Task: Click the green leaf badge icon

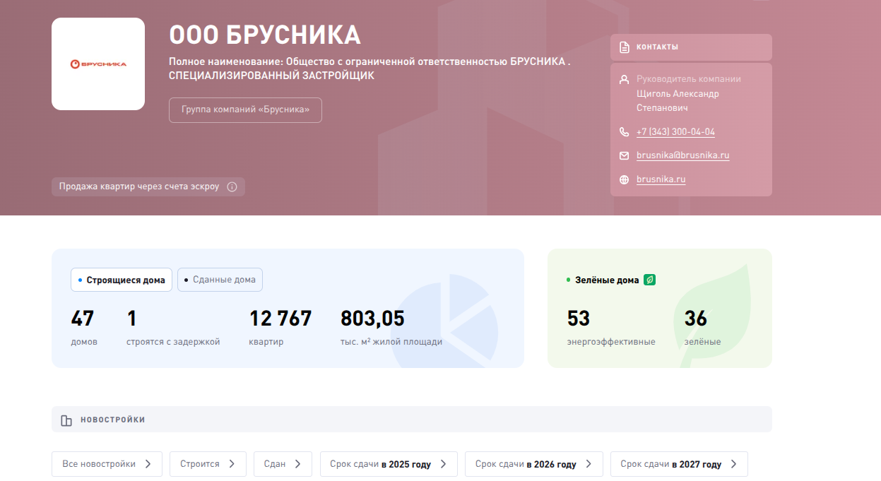Action: (x=650, y=280)
